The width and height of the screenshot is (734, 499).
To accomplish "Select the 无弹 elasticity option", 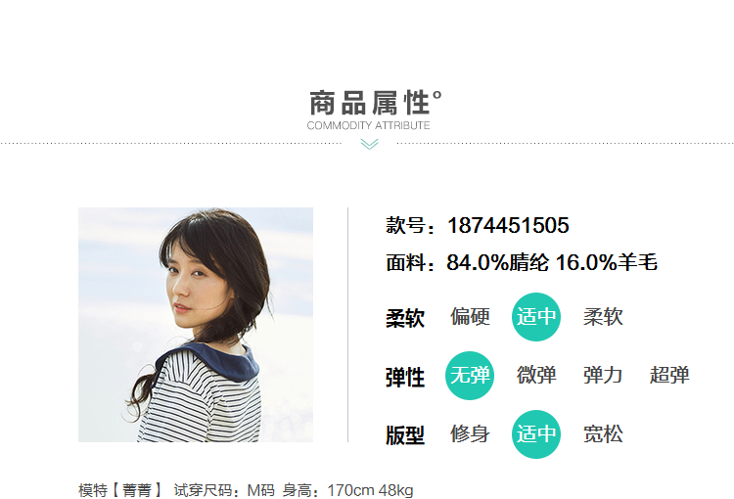I will 470,376.
